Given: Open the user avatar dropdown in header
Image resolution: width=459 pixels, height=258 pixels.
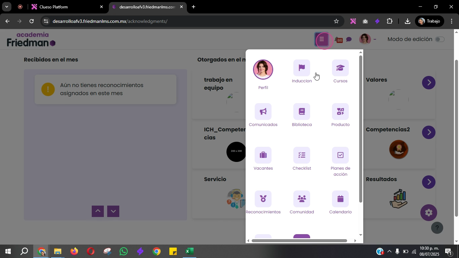Looking at the screenshot, I should [367, 39].
